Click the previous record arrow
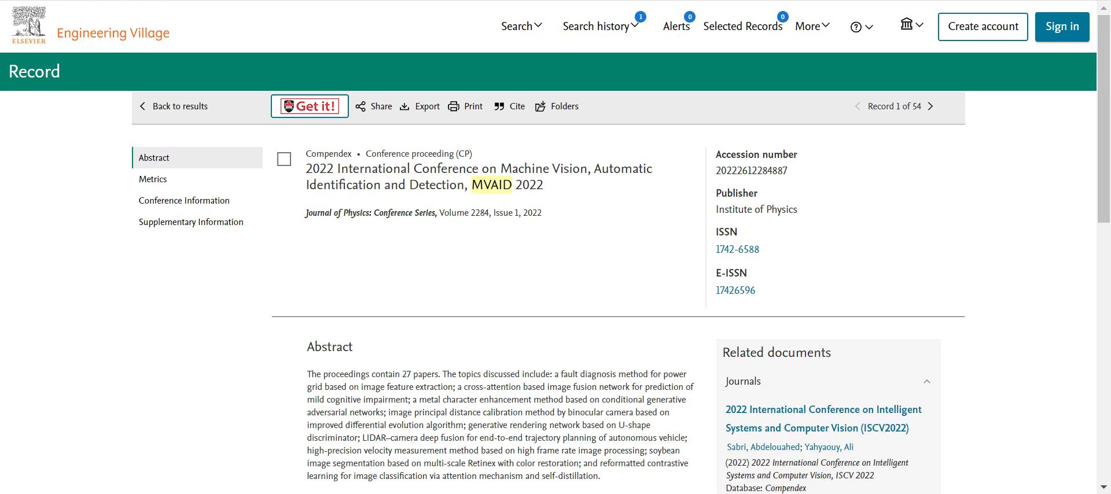 pyautogui.click(x=858, y=106)
